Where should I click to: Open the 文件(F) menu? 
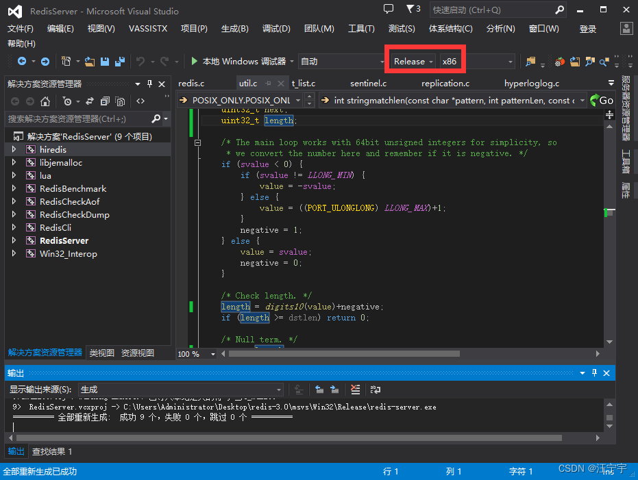(21, 29)
